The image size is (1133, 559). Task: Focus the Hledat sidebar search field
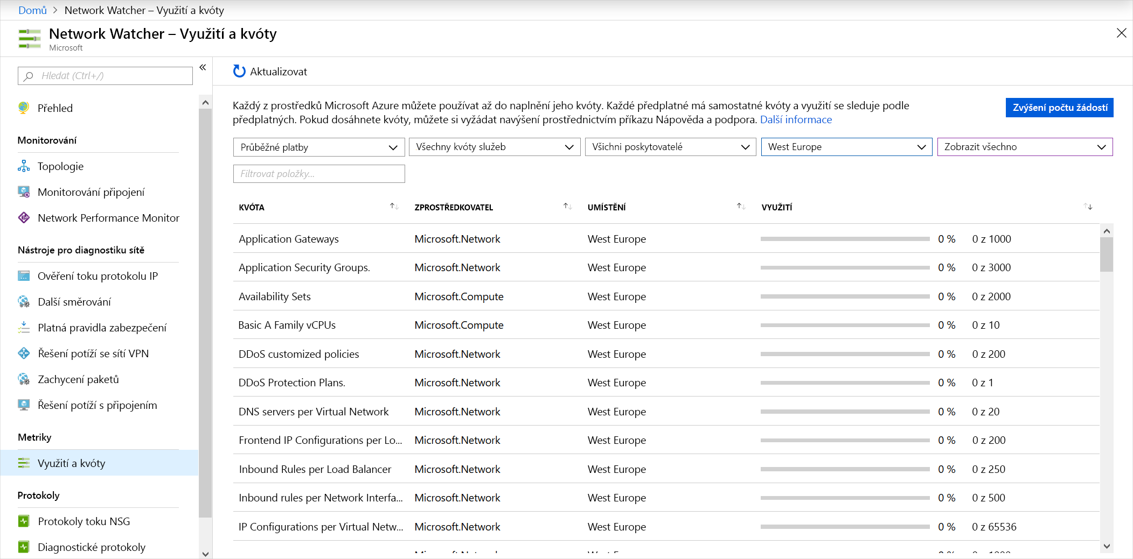coord(105,76)
